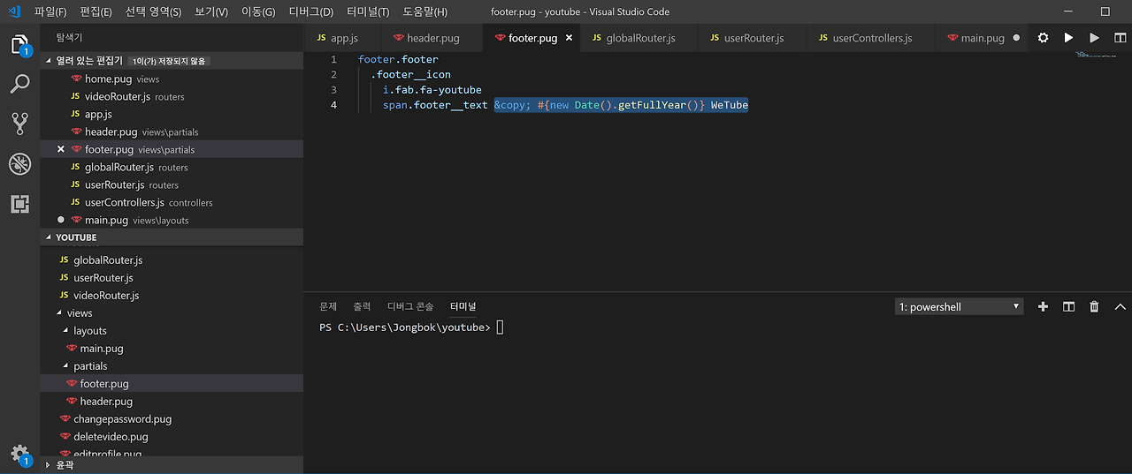Collapse the partials folder
The image size is (1132, 474).
click(x=65, y=366)
